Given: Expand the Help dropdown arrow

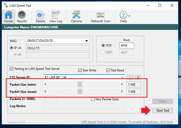Looking at the screenshot, I should click(x=129, y=16).
